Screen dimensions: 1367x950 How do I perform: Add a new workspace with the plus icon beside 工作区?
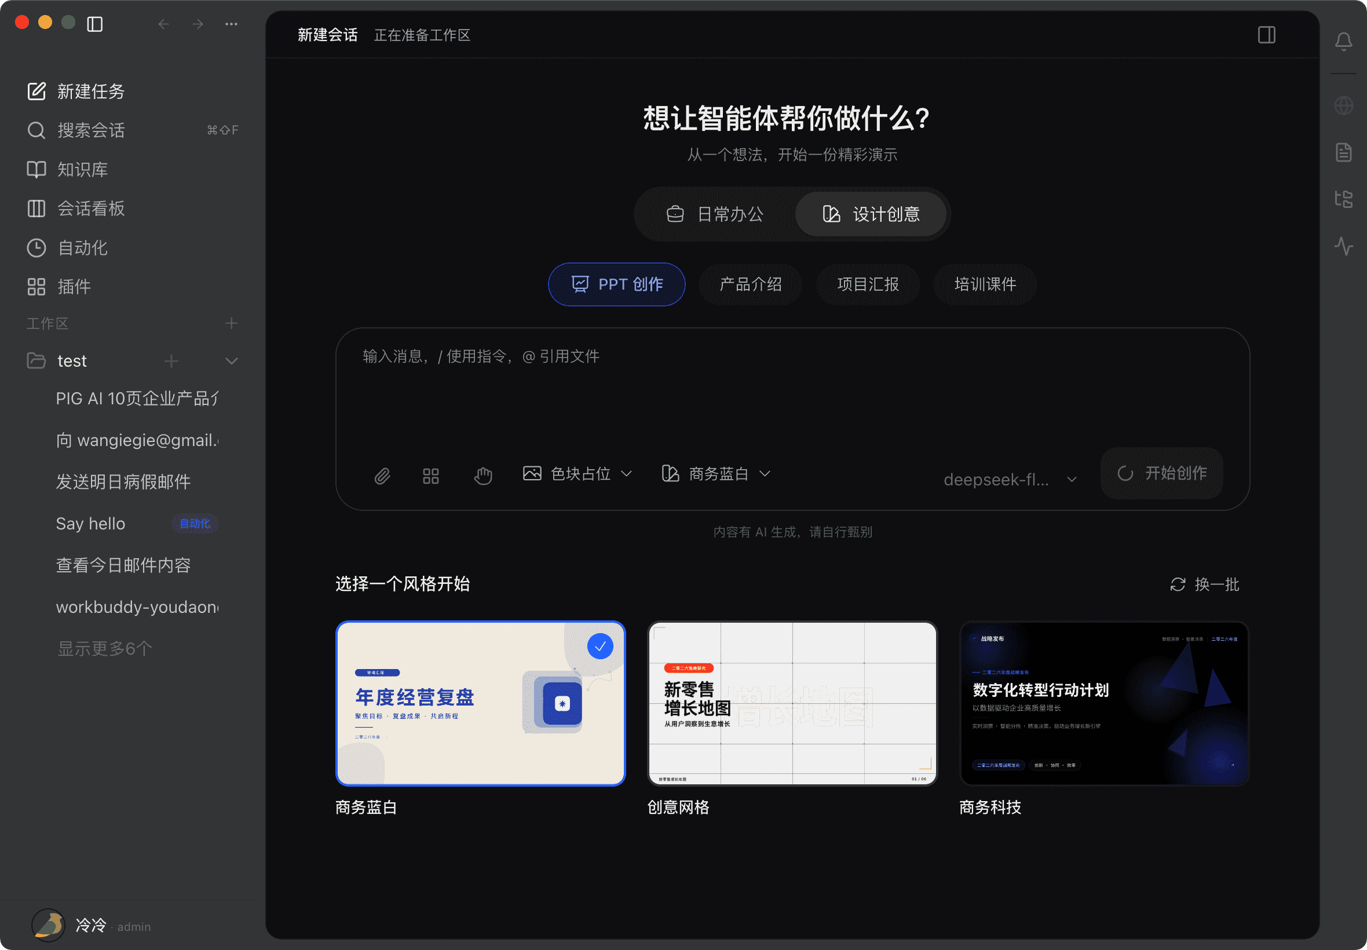(x=232, y=323)
